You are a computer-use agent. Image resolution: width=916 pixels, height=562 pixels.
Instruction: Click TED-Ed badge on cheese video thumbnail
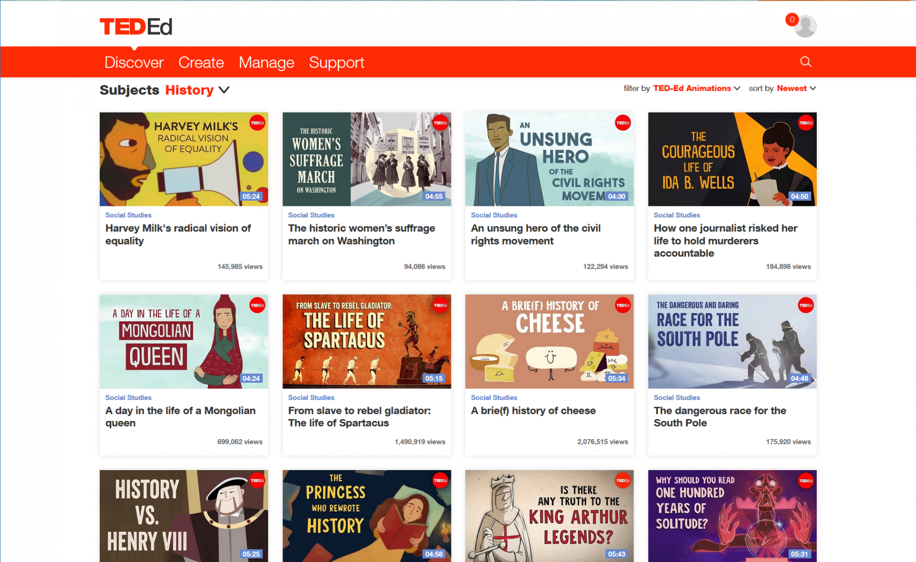click(623, 305)
